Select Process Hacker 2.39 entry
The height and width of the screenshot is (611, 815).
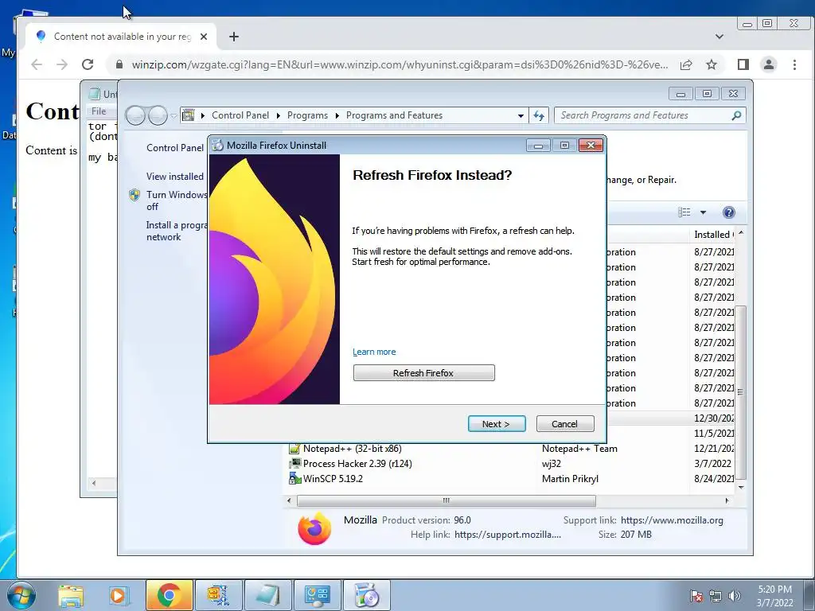pyautogui.click(x=357, y=464)
